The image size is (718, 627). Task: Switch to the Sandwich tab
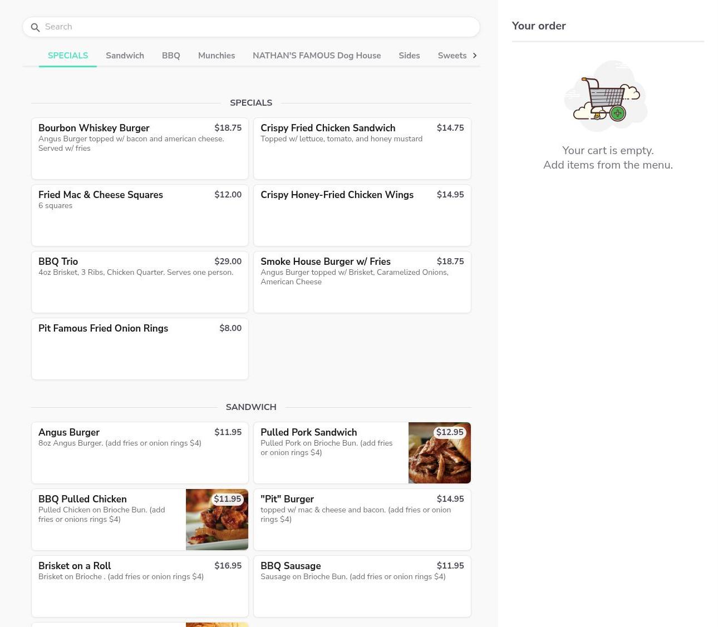(125, 56)
